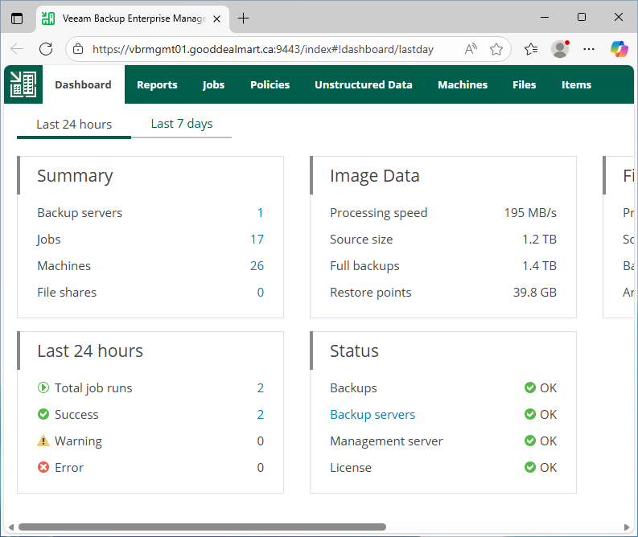Click the Read aloud icon in address bar

coord(471,49)
